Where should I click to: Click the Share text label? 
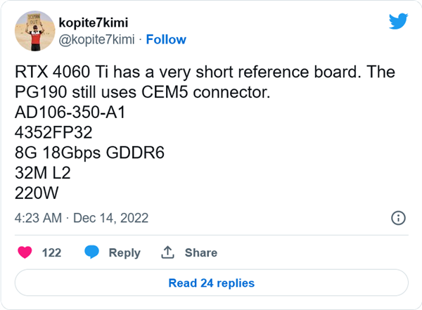[200, 253]
